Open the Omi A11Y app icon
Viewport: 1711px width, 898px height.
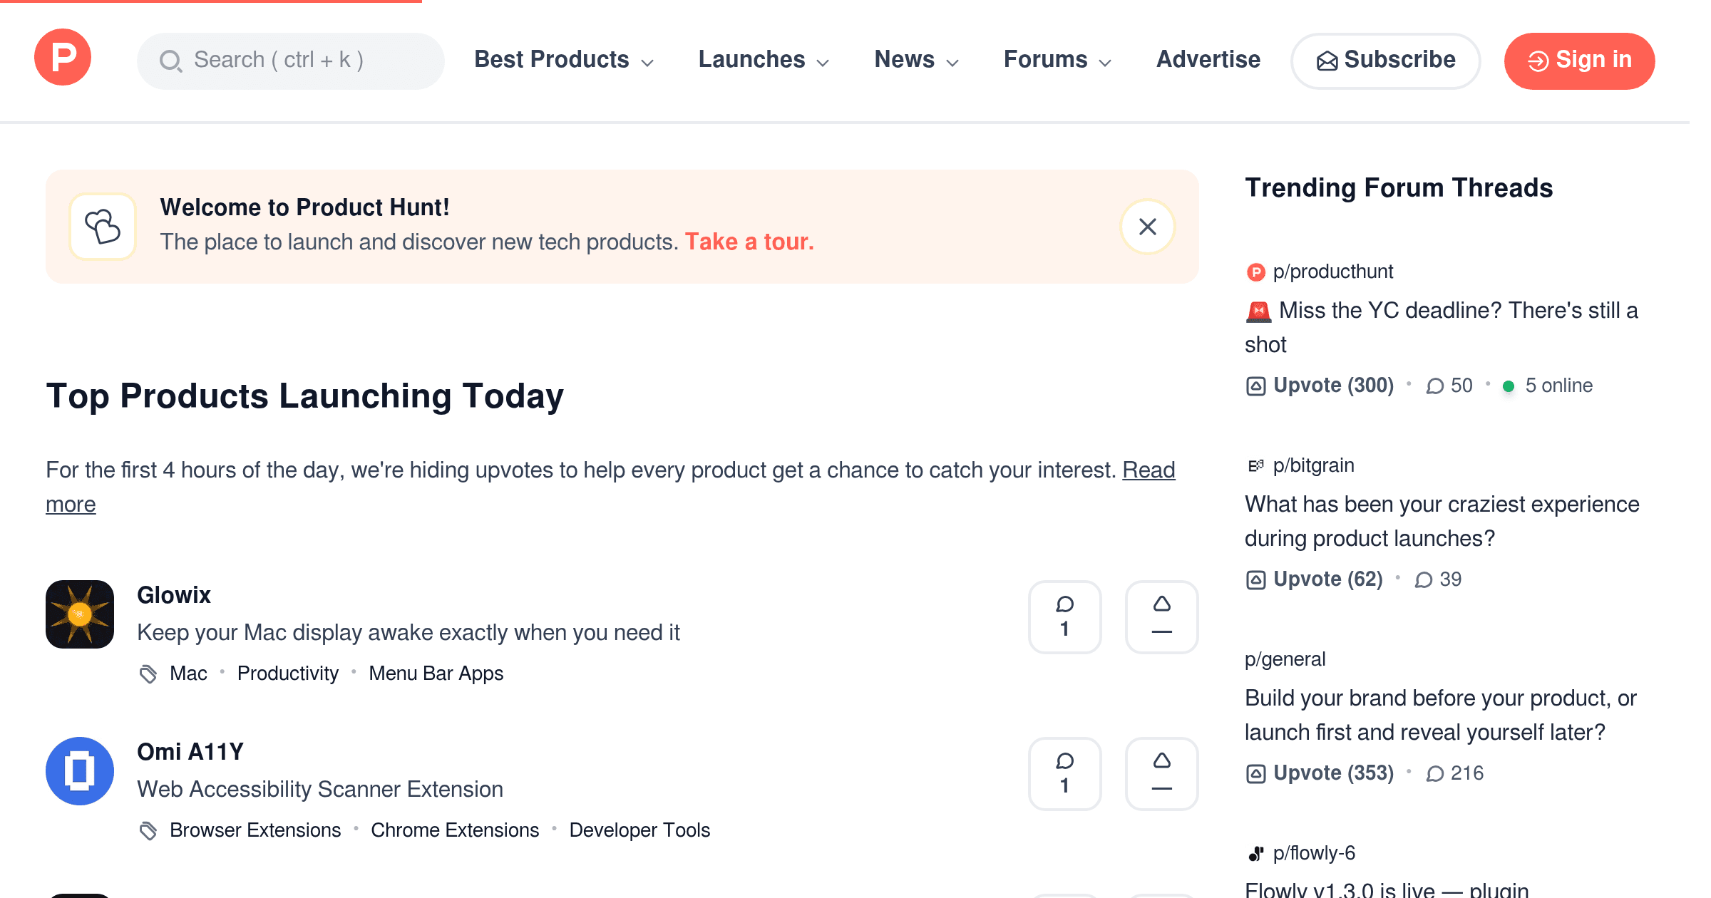pyautogui.click(x=80, y=771)
